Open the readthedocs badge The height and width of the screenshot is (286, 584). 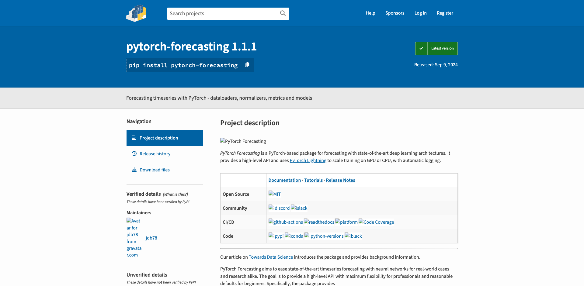pos(319,222)
